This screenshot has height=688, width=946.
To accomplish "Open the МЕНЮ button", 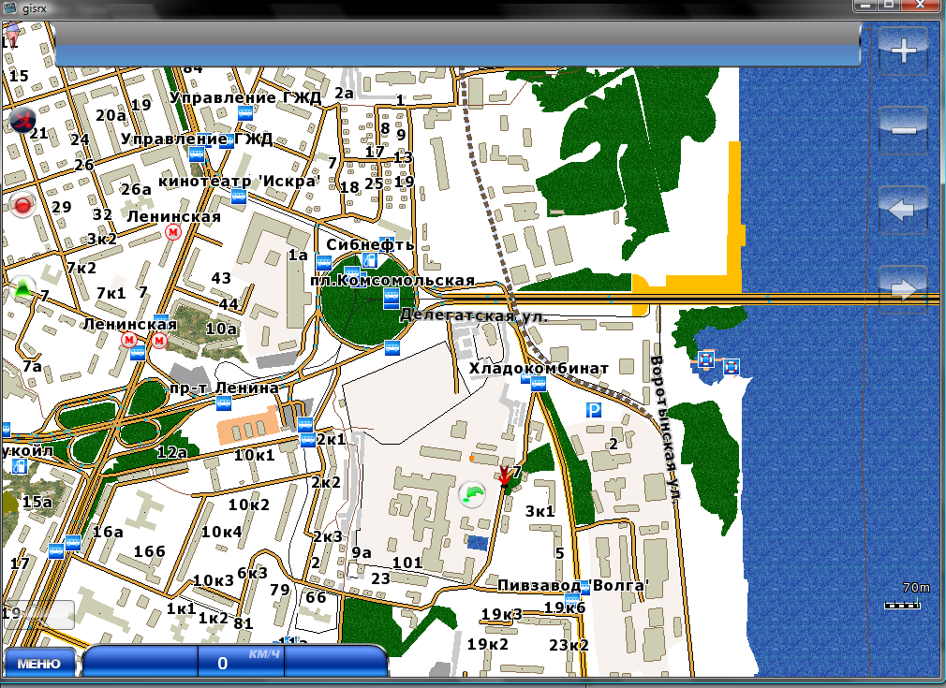I will [39, 664].
